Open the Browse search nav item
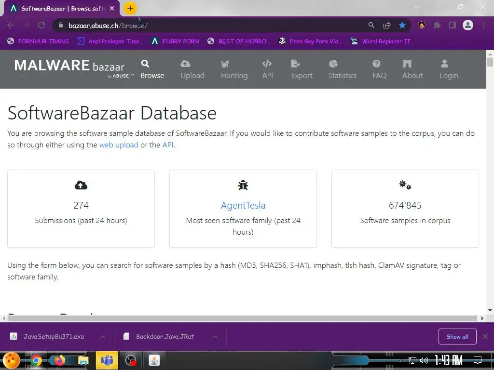This screenshot has height=370, width=494. [152, 69]
